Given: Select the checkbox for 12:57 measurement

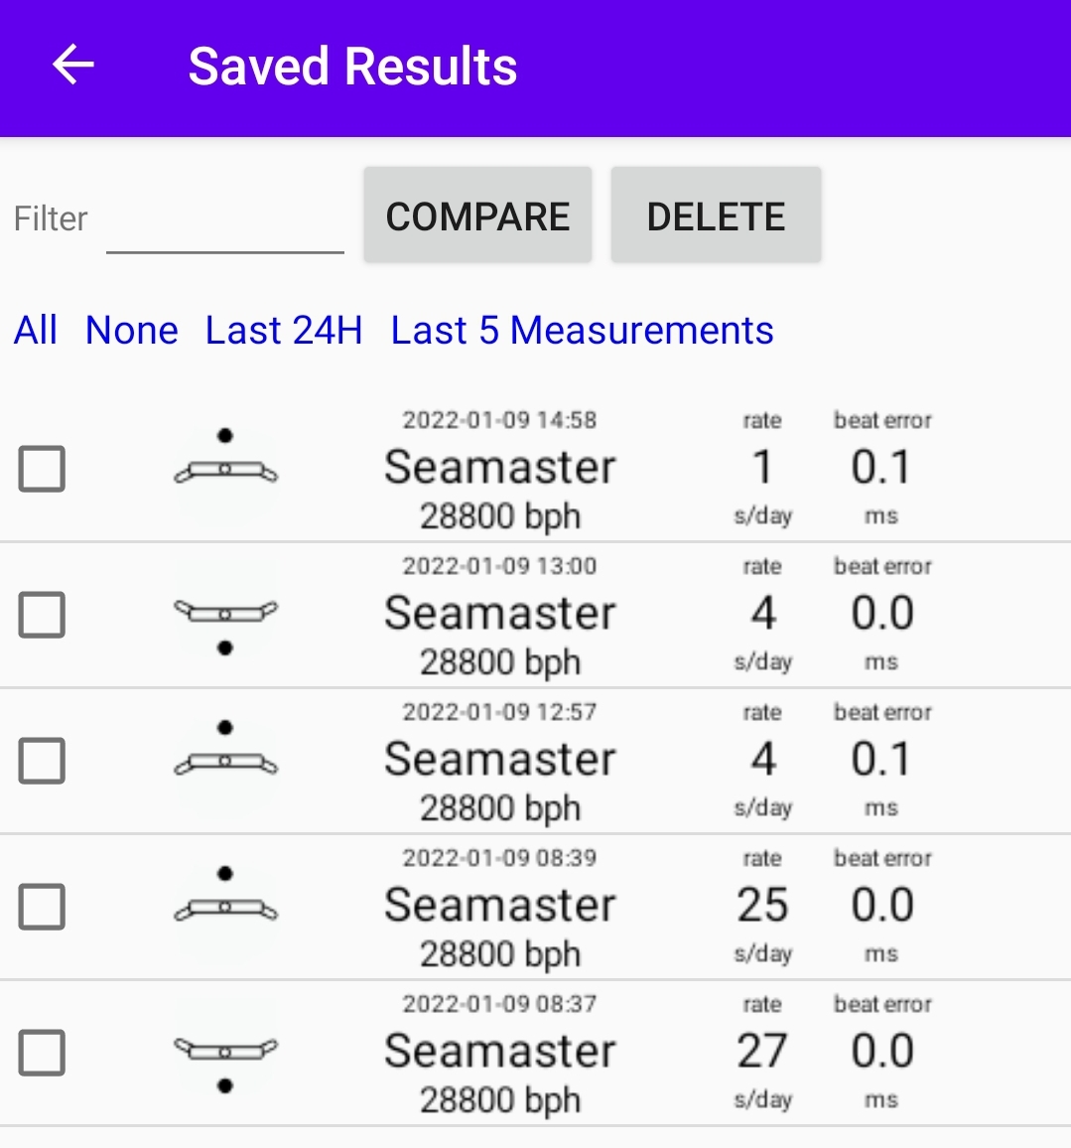Looking at the screenshot, I should [43, 761].
